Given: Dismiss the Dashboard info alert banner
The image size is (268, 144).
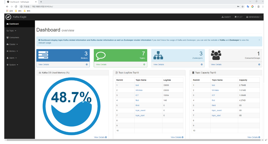Looking at the screenshot, I should click(259, 40).
